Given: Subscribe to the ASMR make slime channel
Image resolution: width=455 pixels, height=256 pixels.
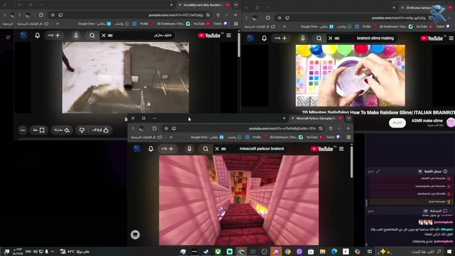Looking at the screenshot, I should [x=397, y=123].
